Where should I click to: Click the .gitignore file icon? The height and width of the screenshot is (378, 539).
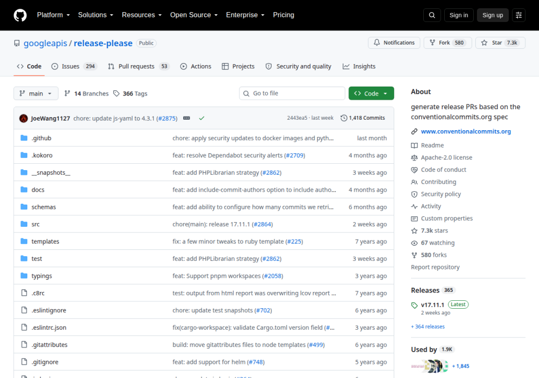tap(24, 362)
